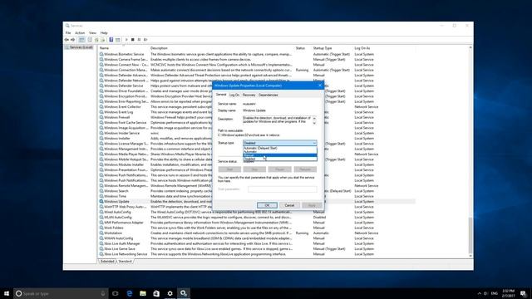Viewport: 532px width, 299px height.
Task: Click OK in the properties dialog
Action: [x=267, y=205]
